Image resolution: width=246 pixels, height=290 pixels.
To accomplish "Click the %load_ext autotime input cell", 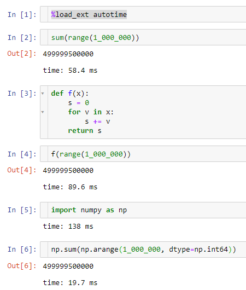I will (x=143, y=14).
